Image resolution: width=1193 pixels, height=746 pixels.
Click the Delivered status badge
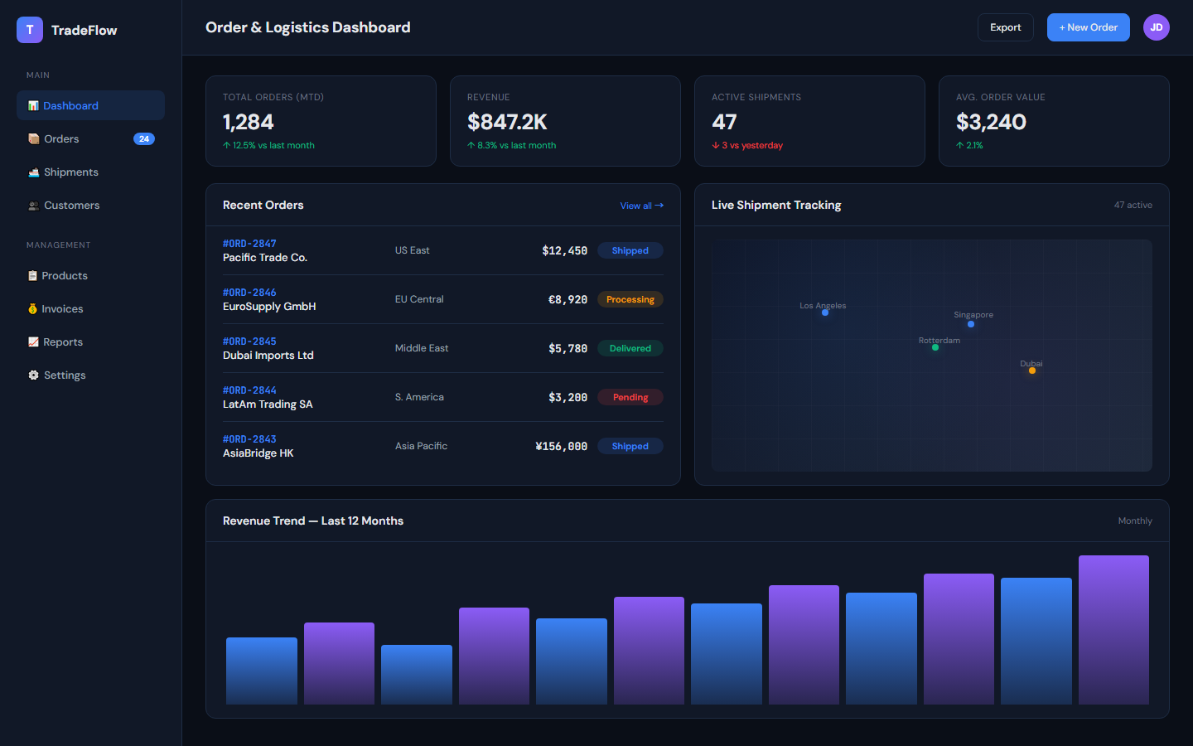coord(630,348)
